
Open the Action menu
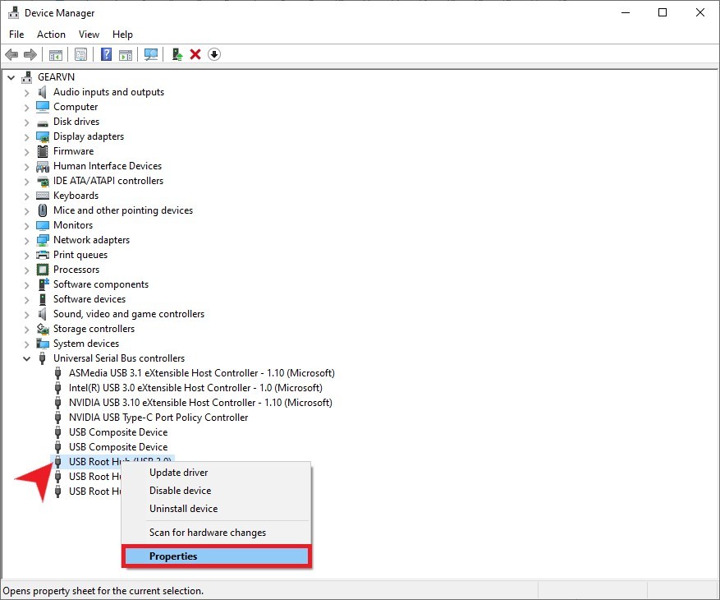(51, 35)
